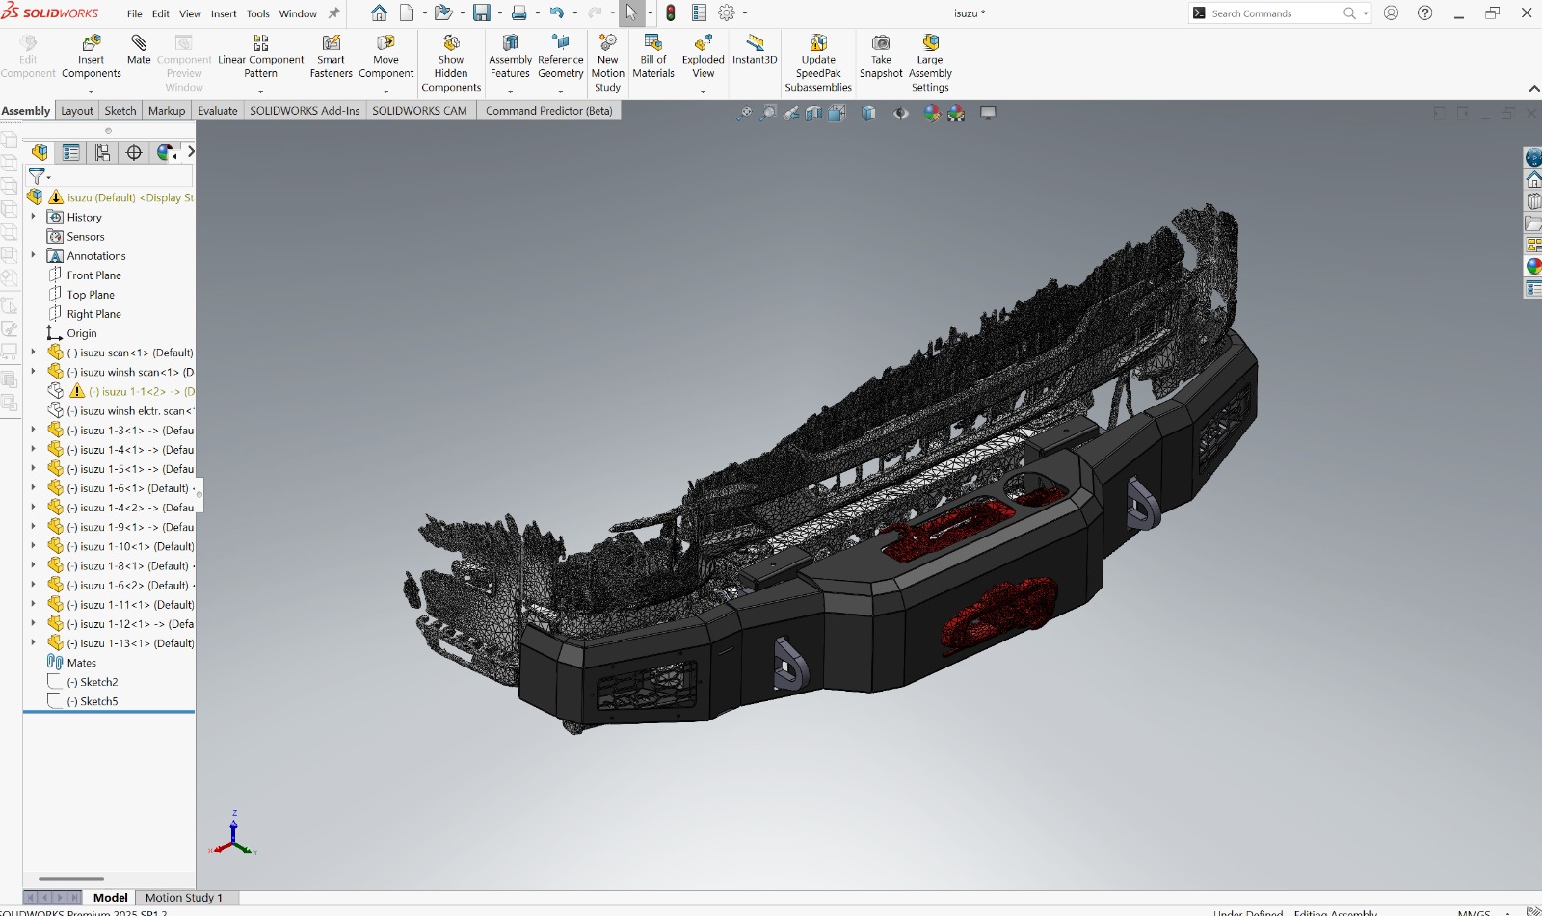Insert a Bill of Materials

[653, 58]
